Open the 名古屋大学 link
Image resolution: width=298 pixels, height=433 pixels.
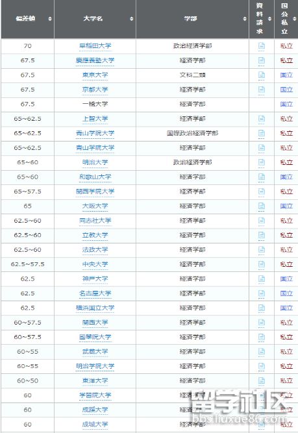tap(95, 293)
